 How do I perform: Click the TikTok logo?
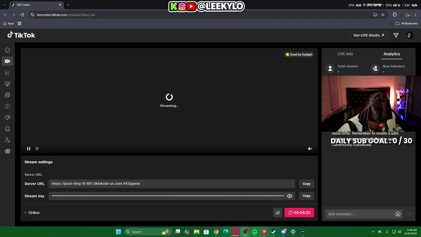[21, 35]
